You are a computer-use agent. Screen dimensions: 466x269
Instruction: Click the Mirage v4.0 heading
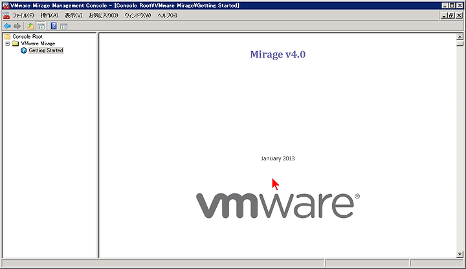pos(278,54)
